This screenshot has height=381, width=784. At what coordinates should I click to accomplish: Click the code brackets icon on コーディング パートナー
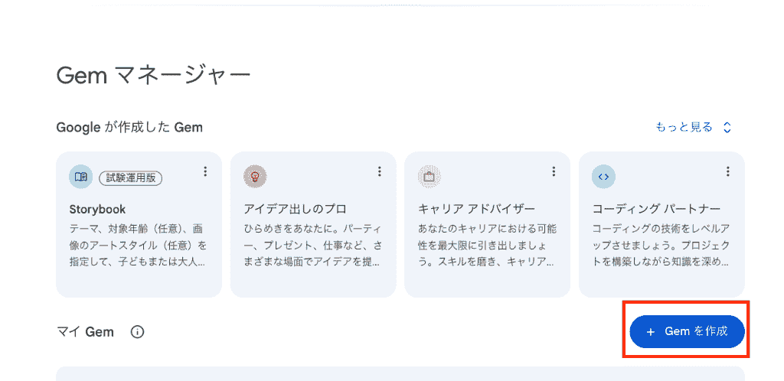point(603,177)
